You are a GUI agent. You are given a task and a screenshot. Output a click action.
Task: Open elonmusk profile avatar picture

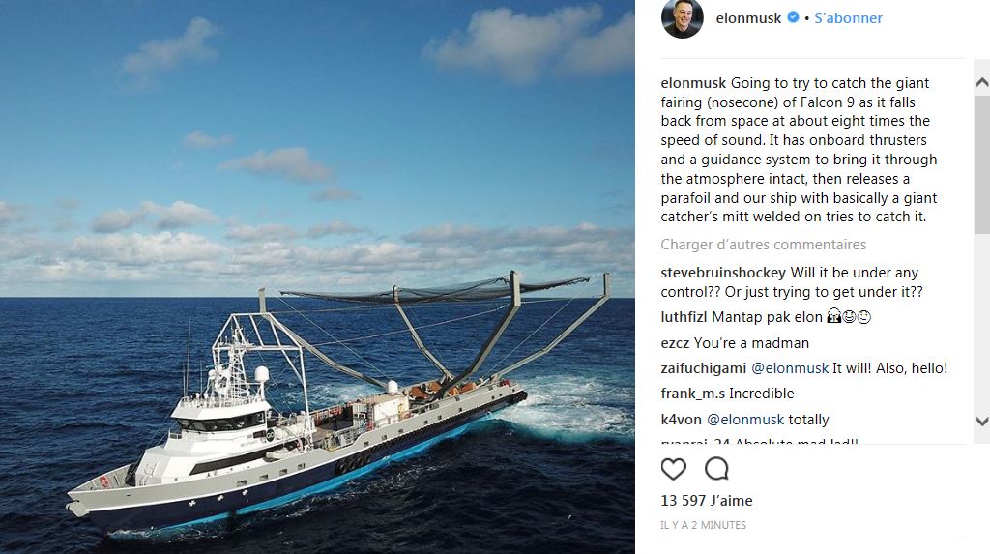[682, 18]
